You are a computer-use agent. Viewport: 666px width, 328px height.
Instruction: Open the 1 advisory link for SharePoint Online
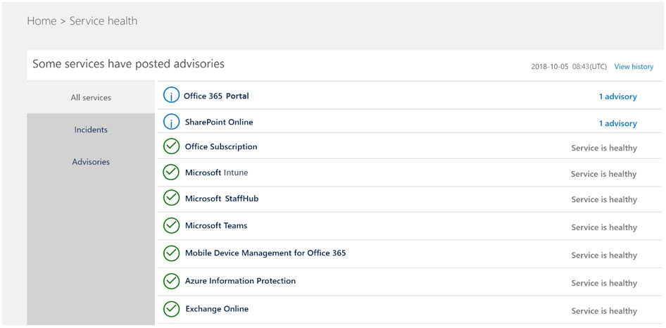617,124
